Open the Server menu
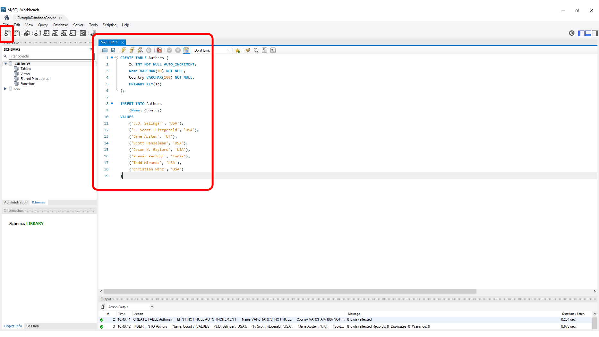This screenshot has height=337, width=599. point(78,25)
